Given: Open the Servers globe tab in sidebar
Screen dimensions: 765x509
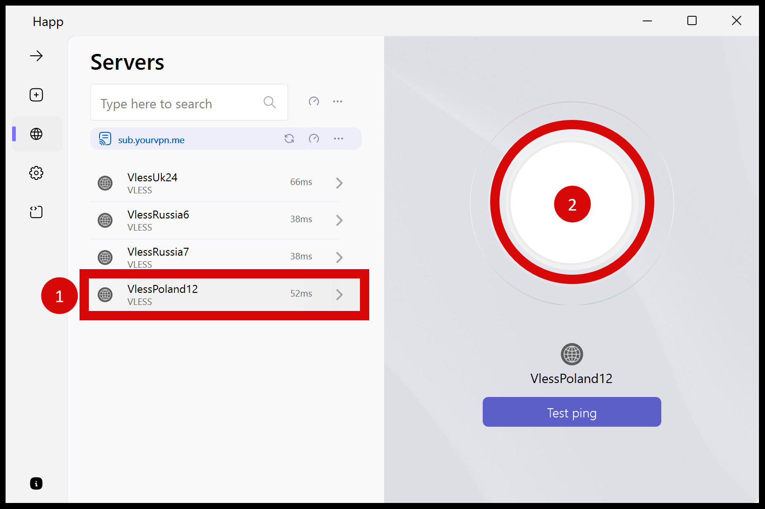Looking at the screenshot, I should pos(36,134).
